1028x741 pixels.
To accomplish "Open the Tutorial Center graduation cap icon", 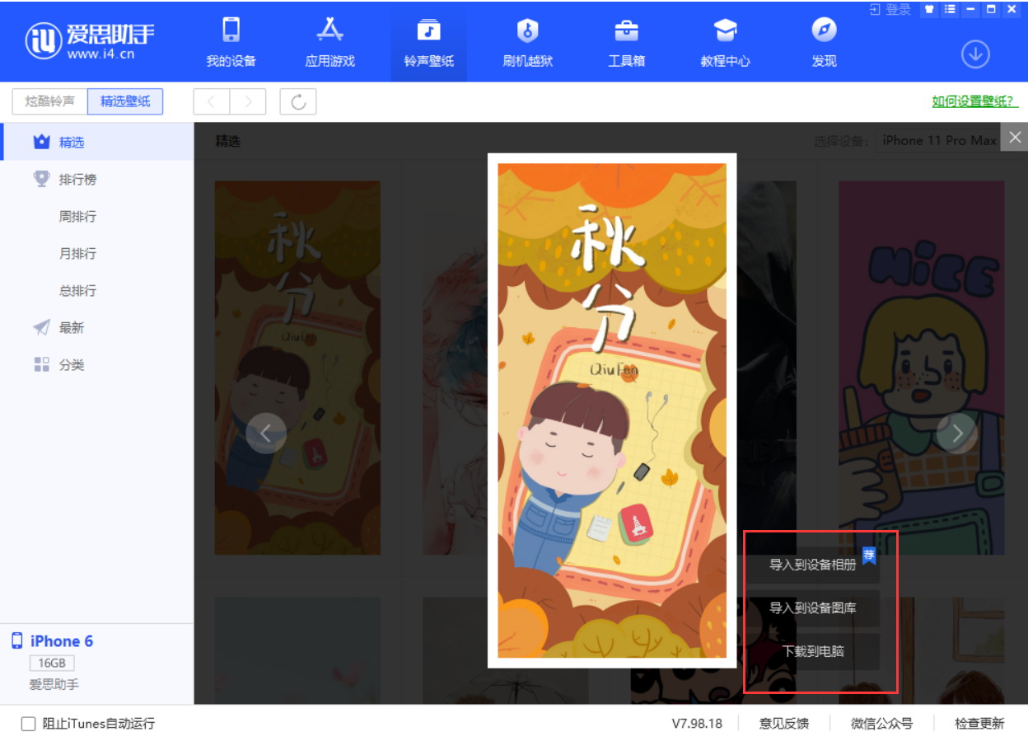I will point(725,31).
